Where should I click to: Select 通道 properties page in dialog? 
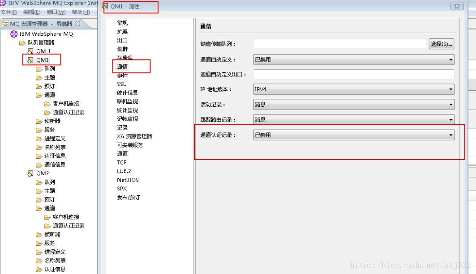[x=122, y=154]
